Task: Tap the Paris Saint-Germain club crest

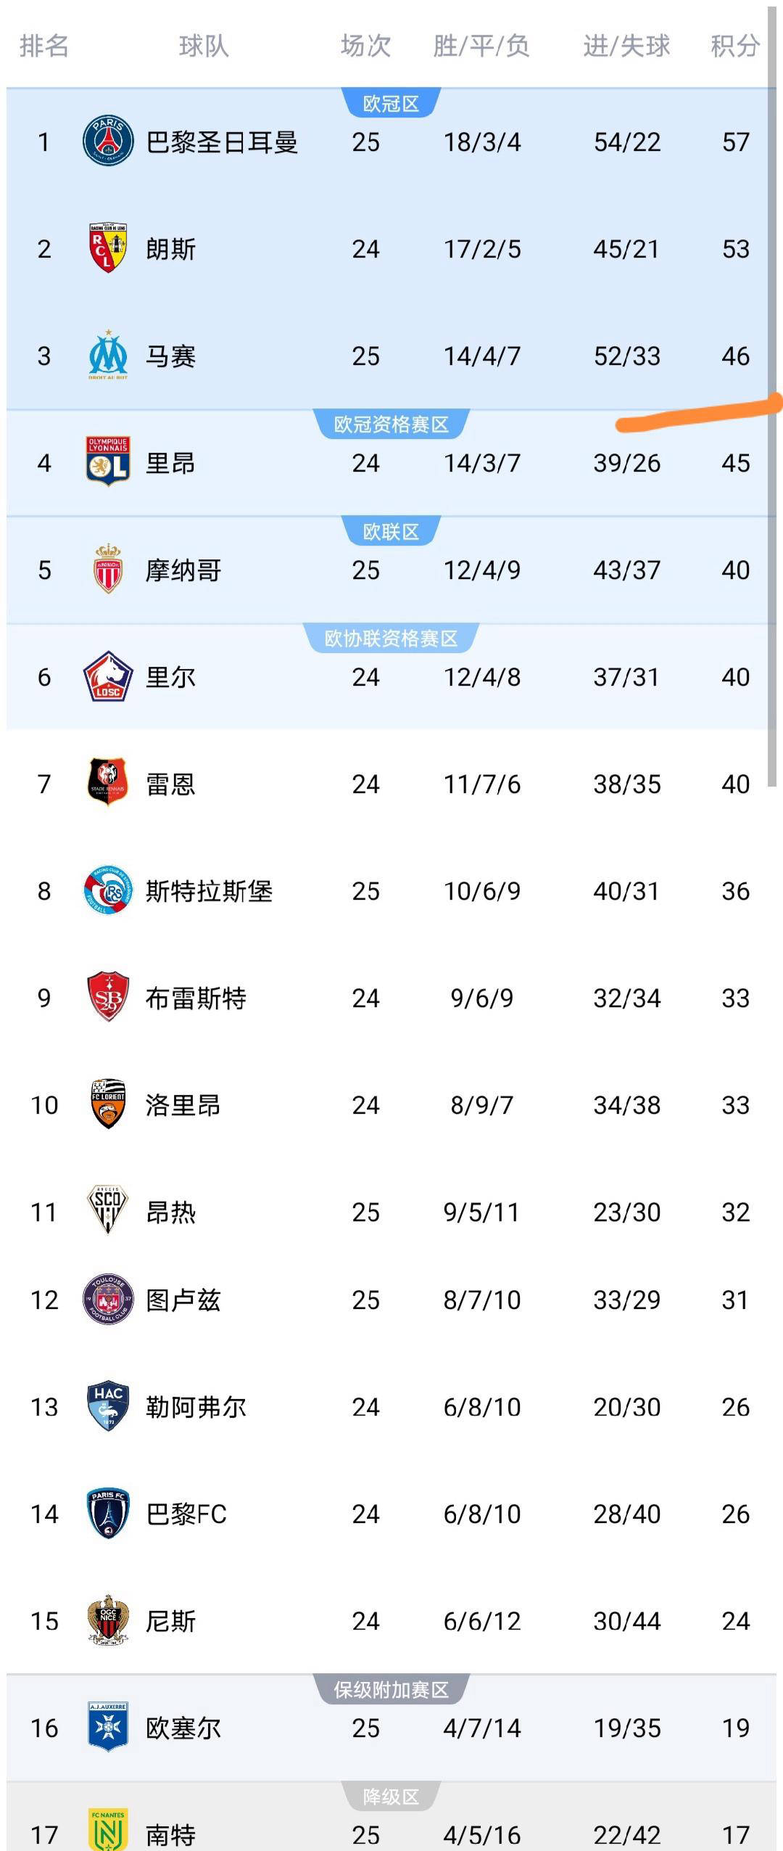Action: (108, 141)
